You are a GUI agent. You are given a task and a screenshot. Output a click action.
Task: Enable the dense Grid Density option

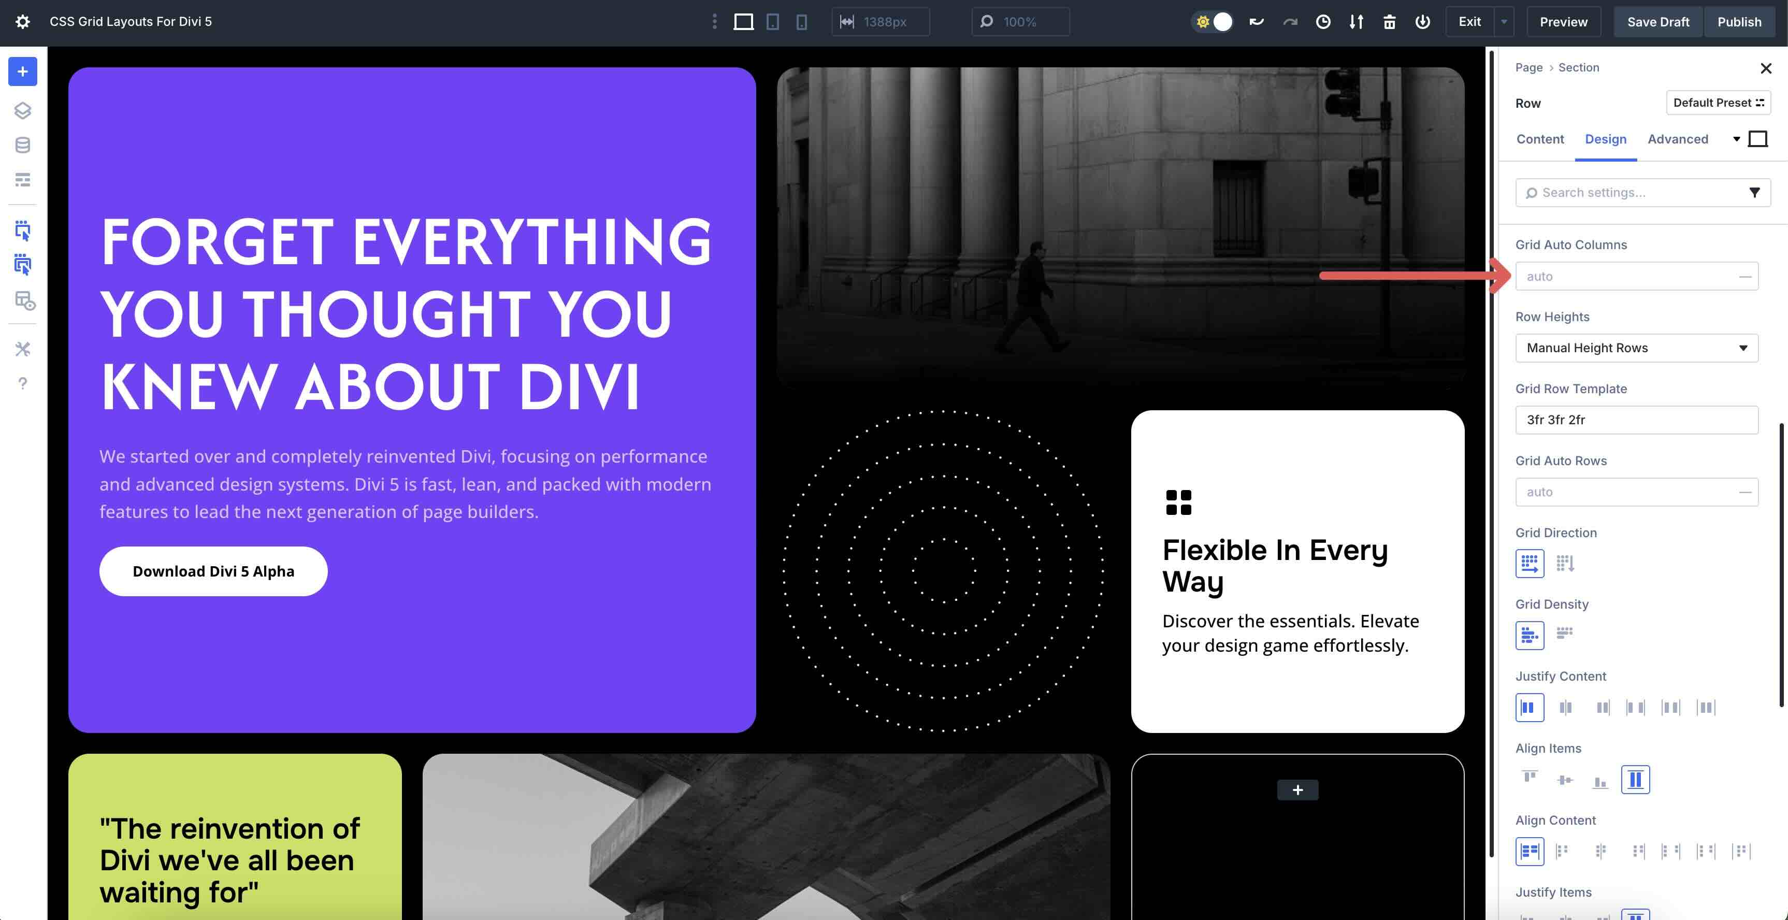coord(1565,634)
